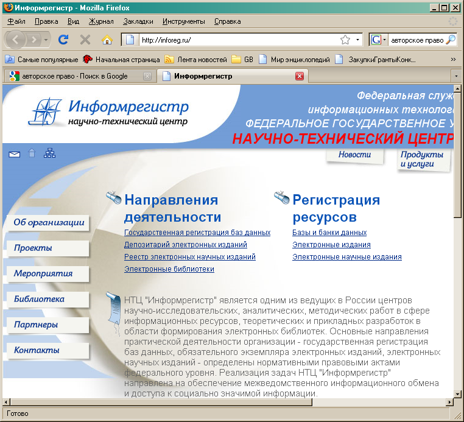Reload the page with the Refresh icon
This screenshot has width=464, height=422.
63,40
